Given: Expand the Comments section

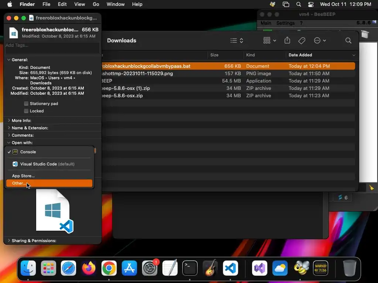Looking at the screenshot, I should [9, 135].
